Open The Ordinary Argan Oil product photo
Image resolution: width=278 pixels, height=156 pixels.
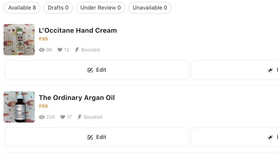pyautogui.click(x=19, y=107)
